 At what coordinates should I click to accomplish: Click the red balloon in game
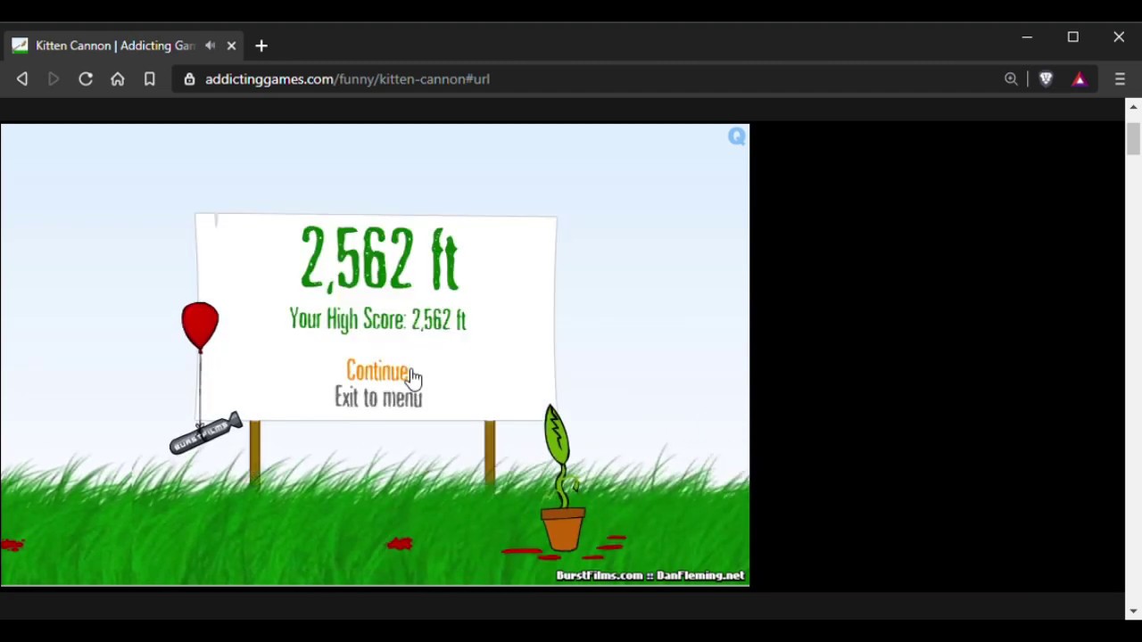[x=200, y=327]
